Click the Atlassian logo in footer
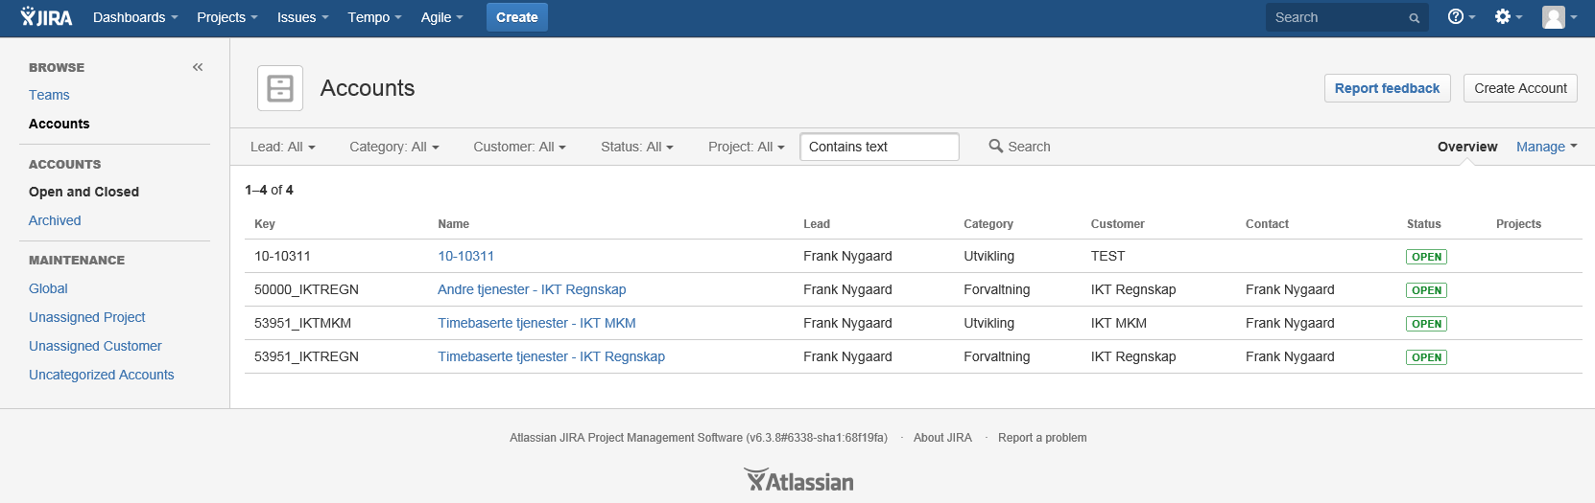 point(798,480)
